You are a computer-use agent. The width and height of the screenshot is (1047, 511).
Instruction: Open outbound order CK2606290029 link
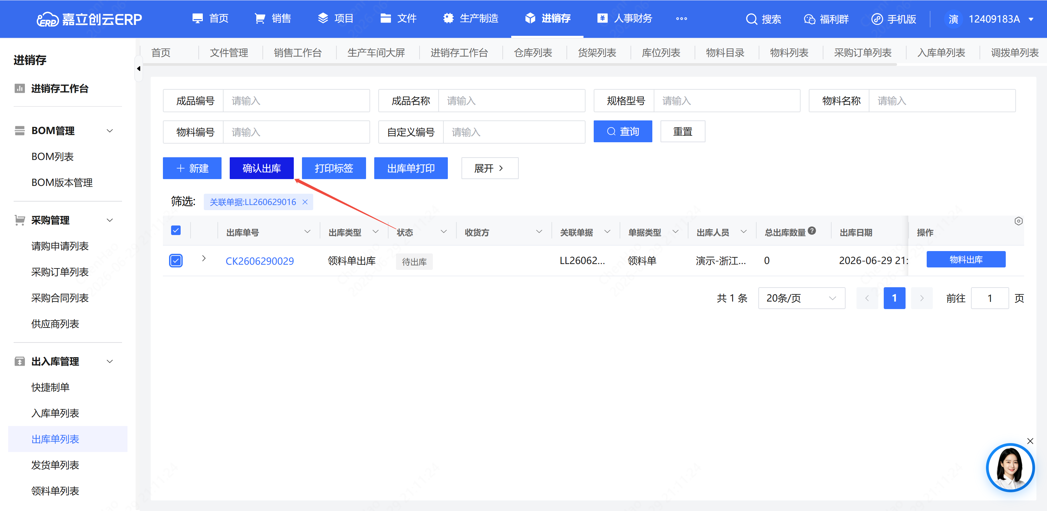[x=259, y=261]
